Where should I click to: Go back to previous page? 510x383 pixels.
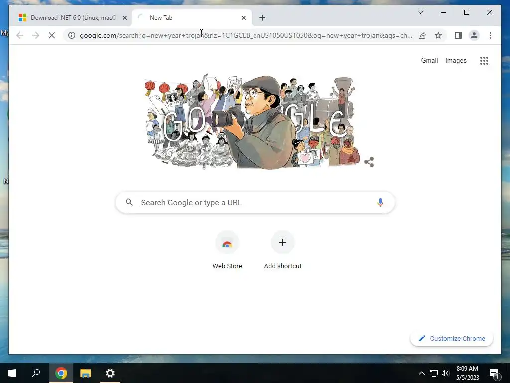coord(20,35)
